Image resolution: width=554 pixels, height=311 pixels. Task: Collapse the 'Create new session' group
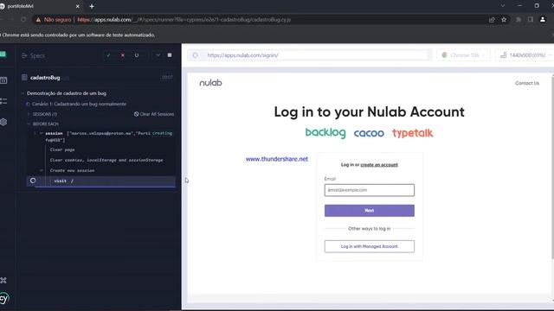point(42,171)
